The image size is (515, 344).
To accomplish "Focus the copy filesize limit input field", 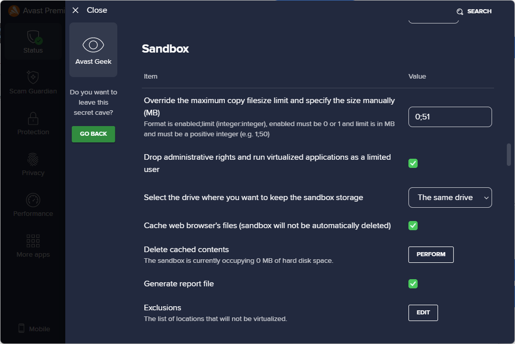I will point(450,117).
